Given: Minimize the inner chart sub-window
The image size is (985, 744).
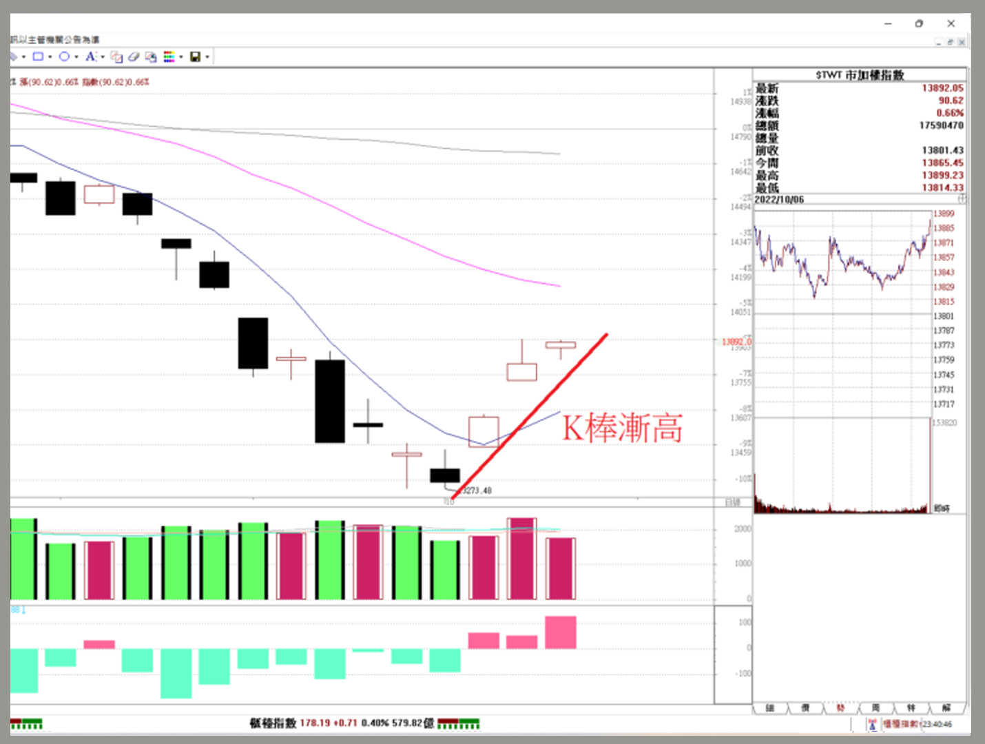Looking at the screenshot, I should click(939, 42).
